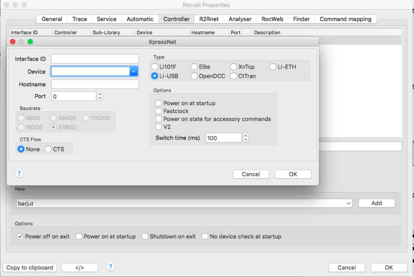Open the XML view button
The height and width of the screenshot is (277, 414).
(80, 268)
